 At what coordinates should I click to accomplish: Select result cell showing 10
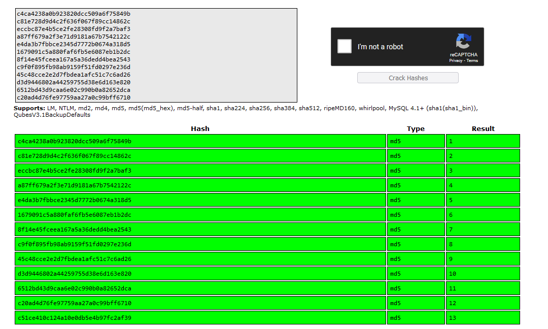pos(483,274)
